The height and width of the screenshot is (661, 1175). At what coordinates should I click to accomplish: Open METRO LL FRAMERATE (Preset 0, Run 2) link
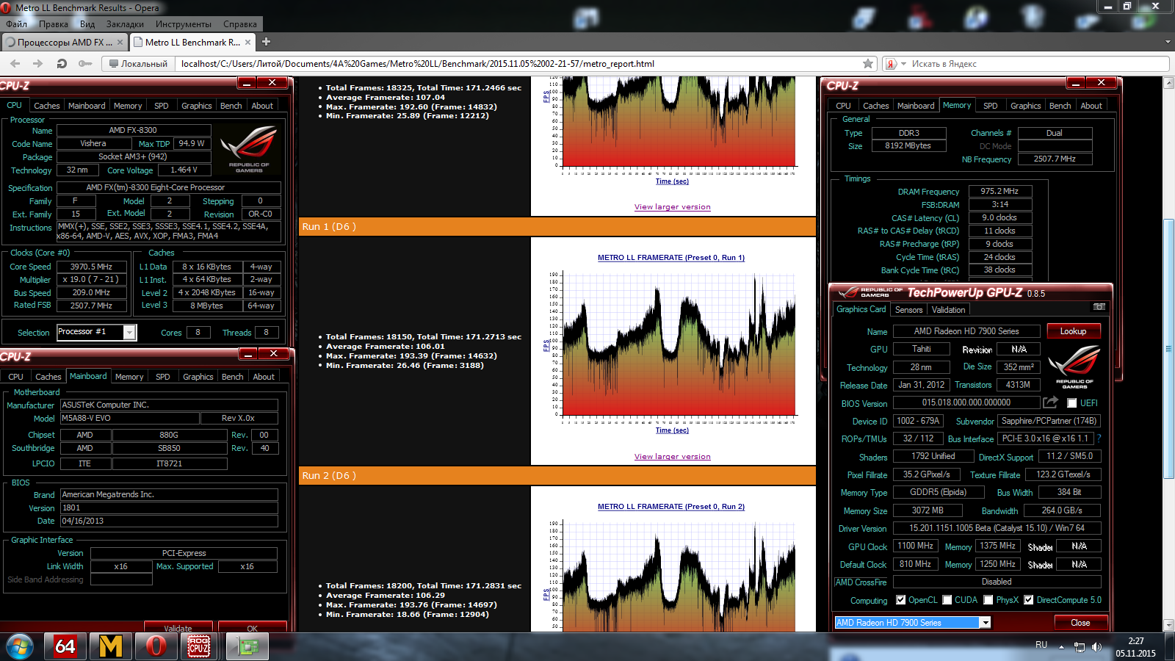[x=671, y=507]
